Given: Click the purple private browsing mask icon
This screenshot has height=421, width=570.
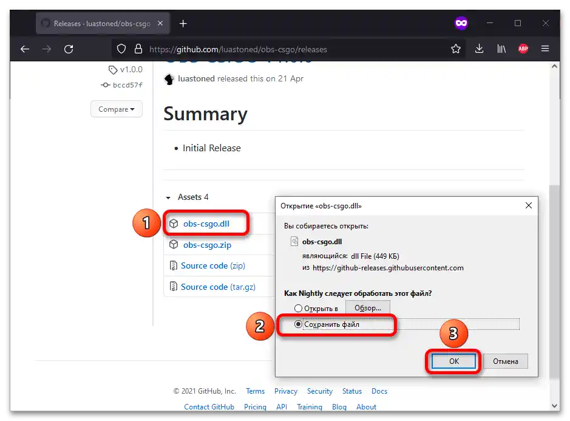Looking at the screenshot, I should tap(461, 23).
